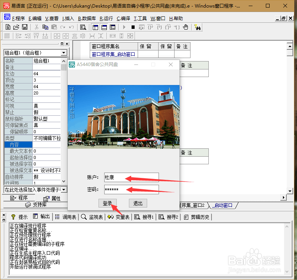
Task: Click the Redo arrow icon
Action: coord(63,27)
